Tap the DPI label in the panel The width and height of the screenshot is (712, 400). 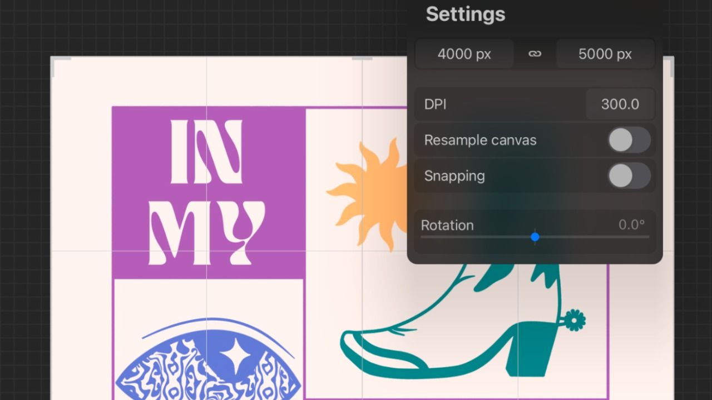pyautogui.click(x=436, y=104)
